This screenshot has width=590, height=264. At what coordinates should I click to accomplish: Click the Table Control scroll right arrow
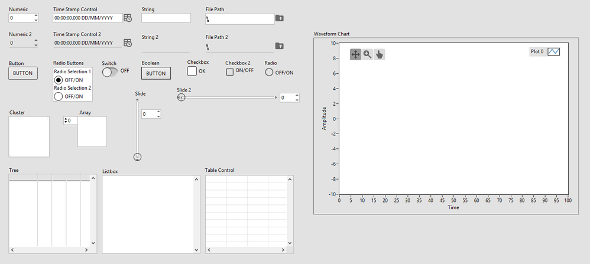(x=283, y=250)
